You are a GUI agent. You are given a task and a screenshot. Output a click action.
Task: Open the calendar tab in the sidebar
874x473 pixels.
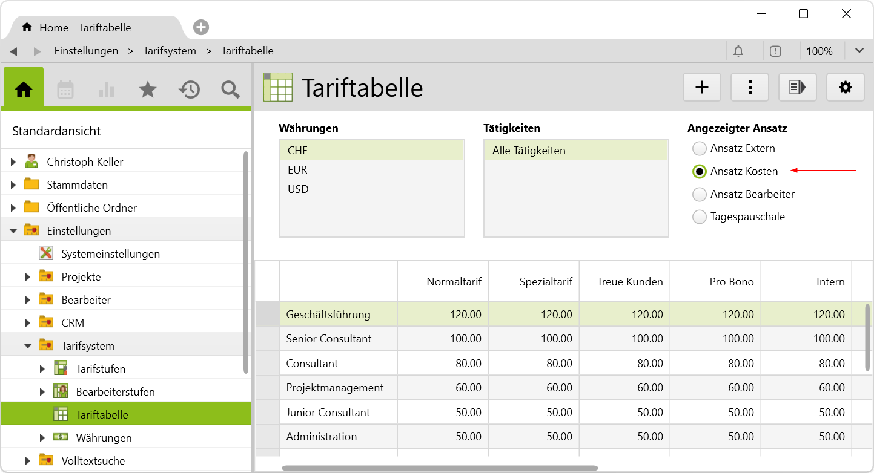pyautogui.click(x=65, y=90)
